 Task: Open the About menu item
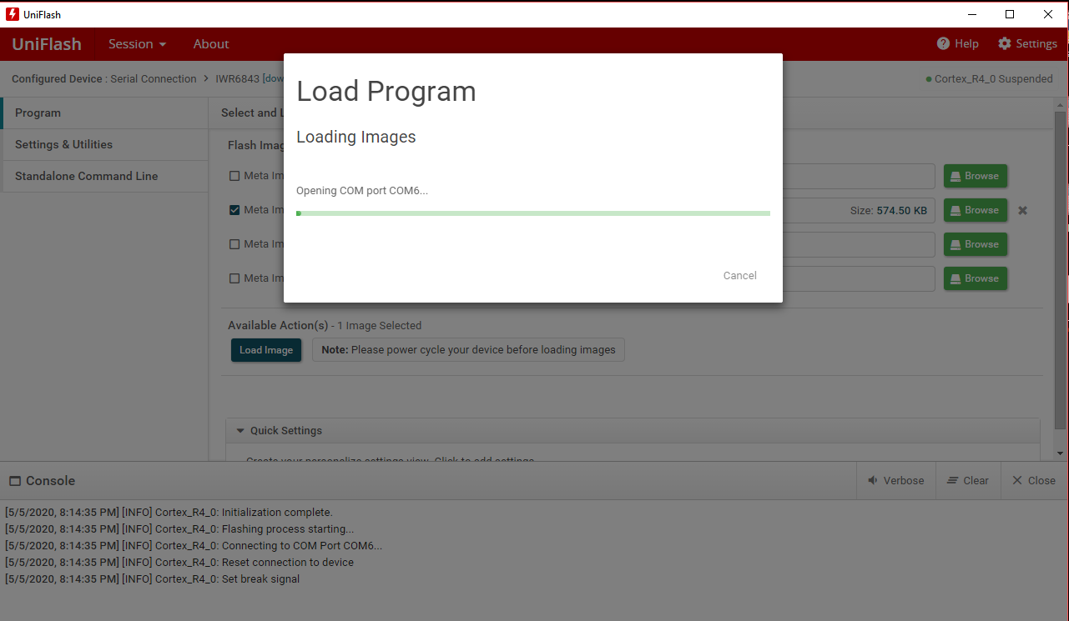[211, 44]
